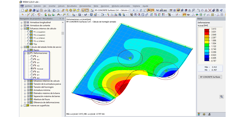Open the Insertar menu

(x=52, y=6)
